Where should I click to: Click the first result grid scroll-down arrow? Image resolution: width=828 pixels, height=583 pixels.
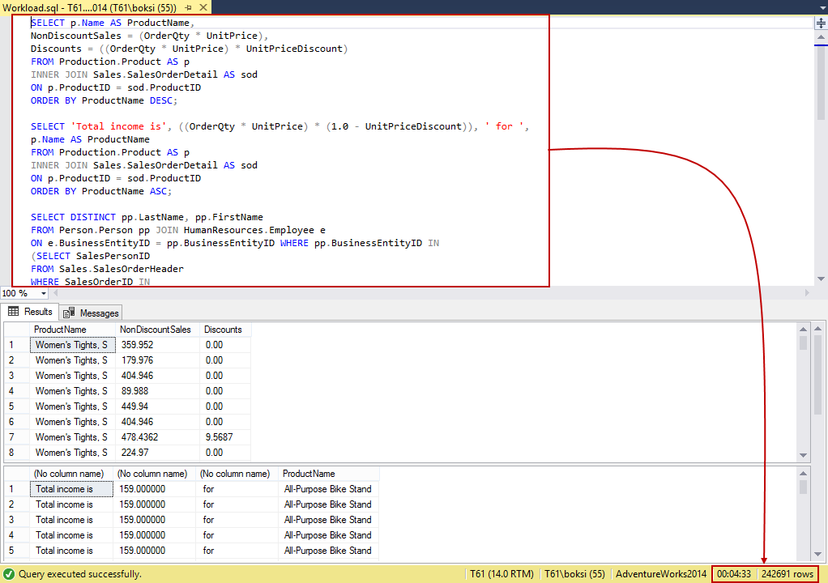click(803, 455)
